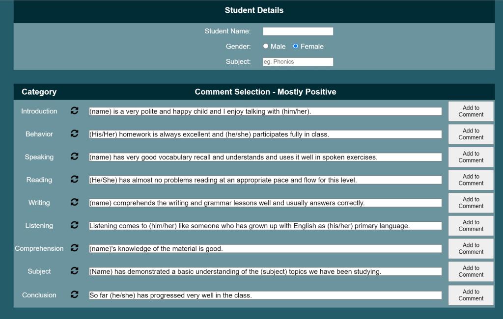Click into the Student Name field
The height and width of the screenshot is (319, 503).
[298, 31]
